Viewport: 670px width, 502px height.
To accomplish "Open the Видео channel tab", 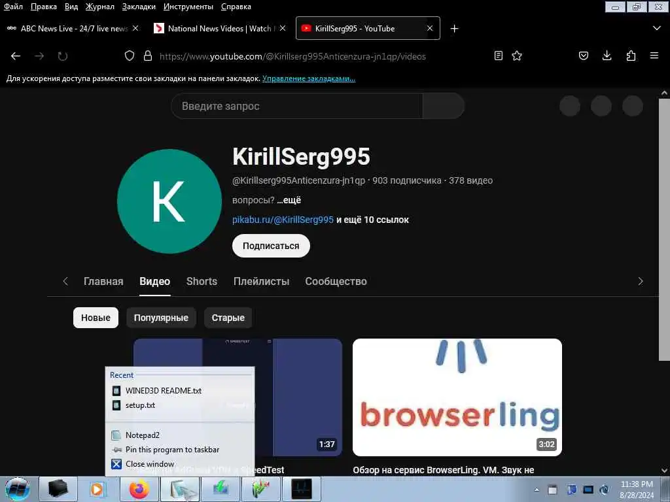I will [154, 281].
